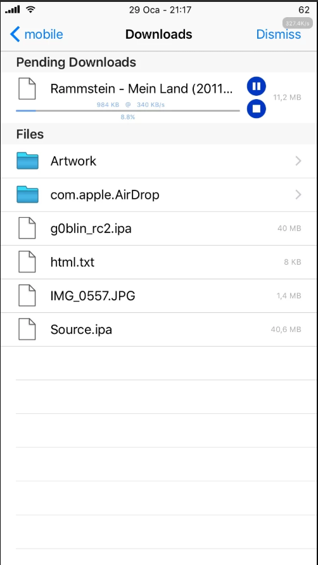This screenshot has height=565, width=318.
Task: Tap the cellular signal bars icon
Action: pos(12,10)
